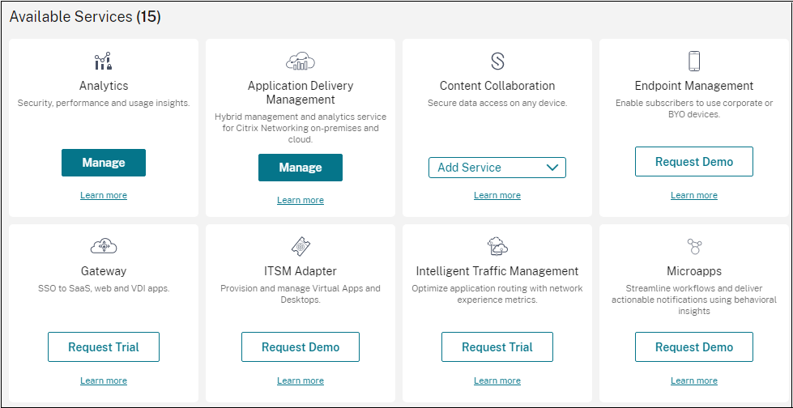
Task: Request a Microapps demo
Action: [694, 347]
